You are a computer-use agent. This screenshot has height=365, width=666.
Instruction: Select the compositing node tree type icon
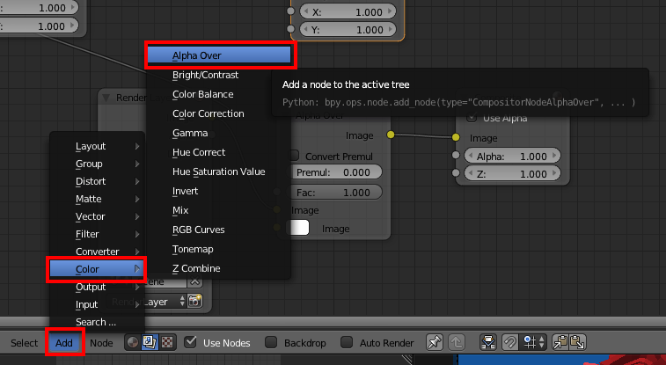[x=150, y=342]
